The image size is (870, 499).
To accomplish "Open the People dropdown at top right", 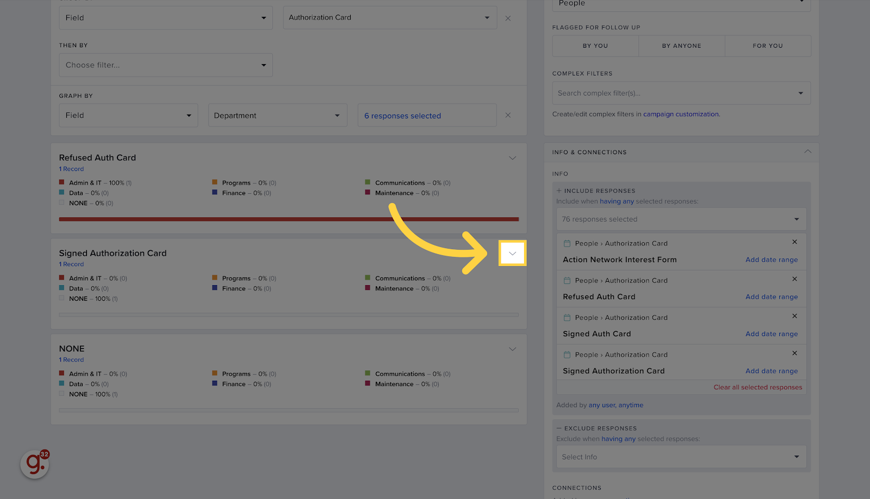I will click(681, 3).
